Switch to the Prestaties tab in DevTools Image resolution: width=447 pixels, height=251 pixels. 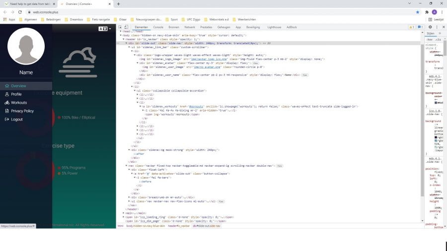point(206,27)
